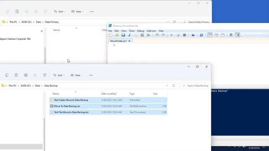Click Rename icon in Data Backup window

tap(26, 75)
